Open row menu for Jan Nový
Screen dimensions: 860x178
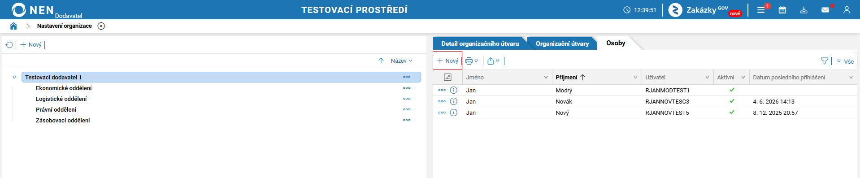tap(442, 113)
